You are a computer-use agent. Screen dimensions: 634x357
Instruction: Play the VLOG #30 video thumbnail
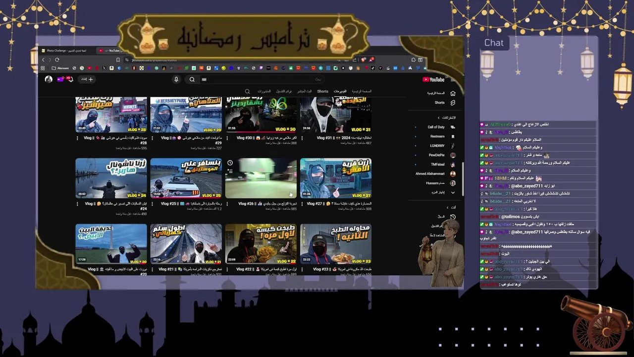261,115
